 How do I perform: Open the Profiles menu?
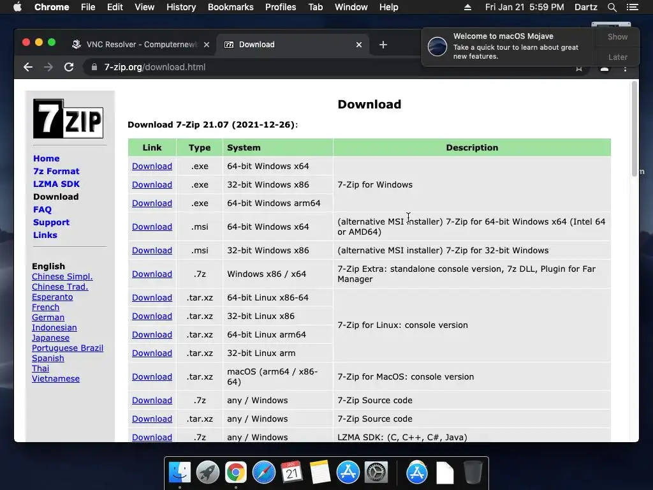tap(281, 7)
